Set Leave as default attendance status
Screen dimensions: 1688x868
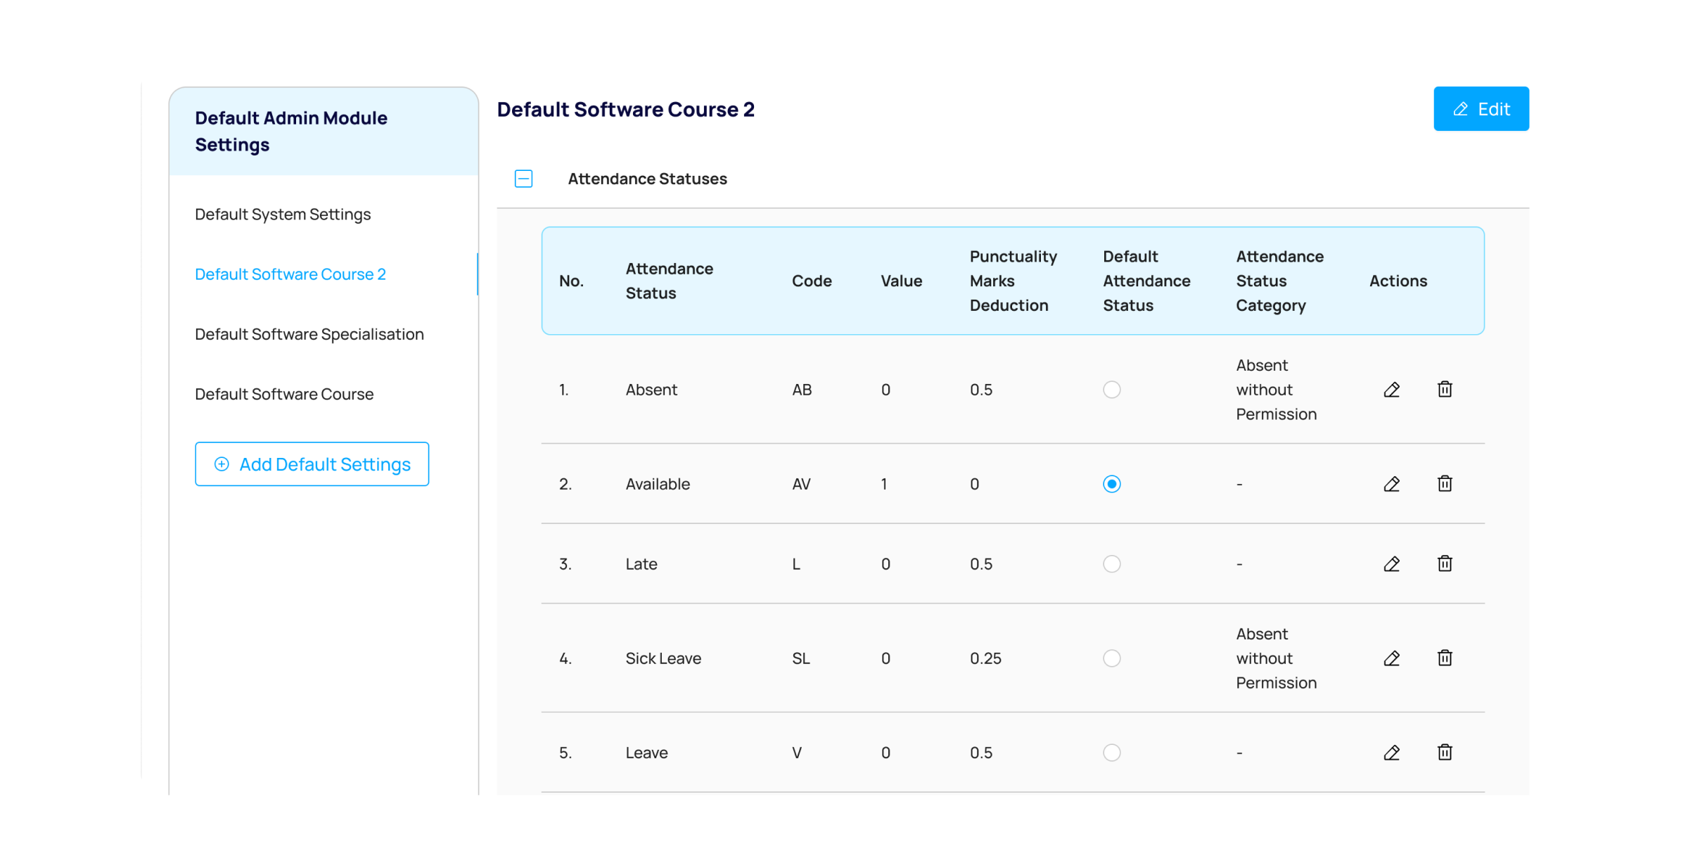(x=1111, y=753)
